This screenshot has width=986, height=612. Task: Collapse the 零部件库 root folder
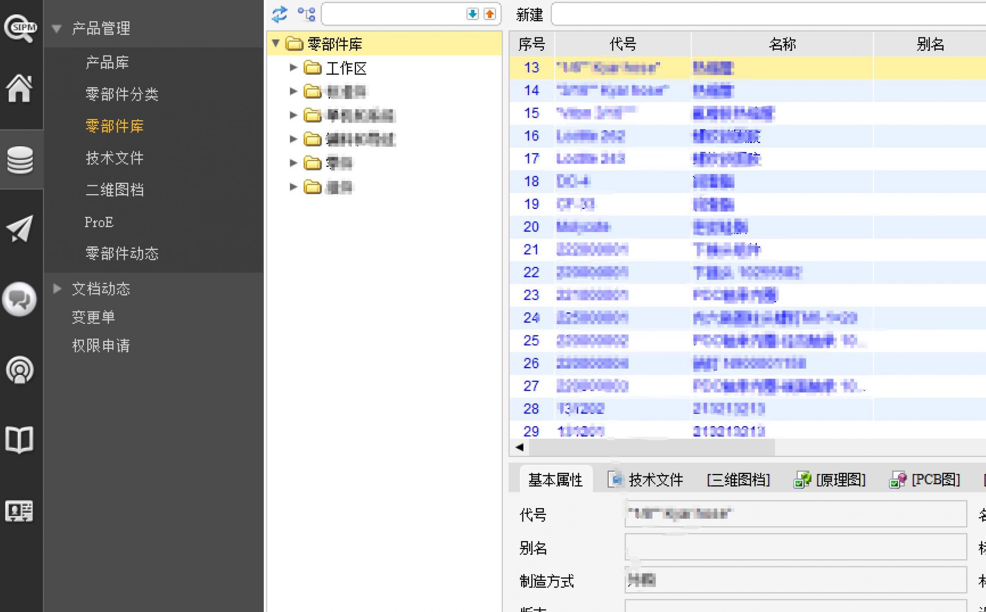coord(276,43)
